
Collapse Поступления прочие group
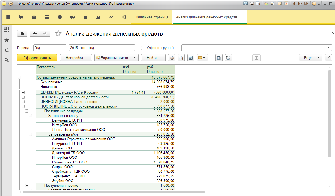(x=27, y=186)
